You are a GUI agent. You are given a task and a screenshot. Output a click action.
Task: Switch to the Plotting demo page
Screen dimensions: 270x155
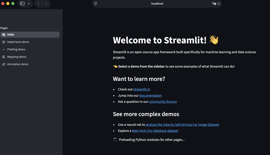pyautogui.click(x=16, y=49)
